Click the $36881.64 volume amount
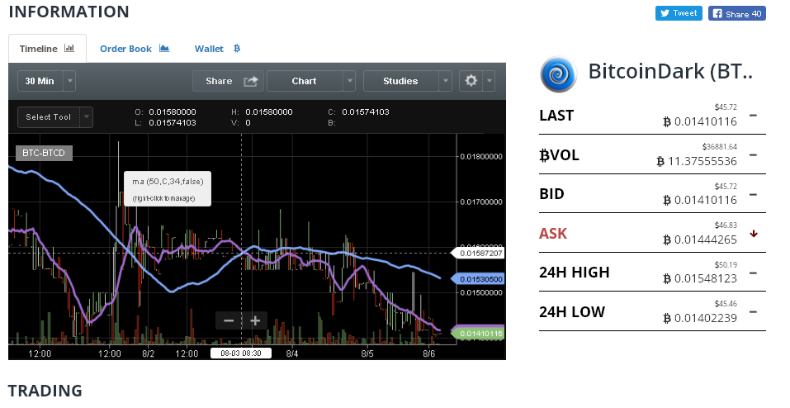 coord(720,147)
